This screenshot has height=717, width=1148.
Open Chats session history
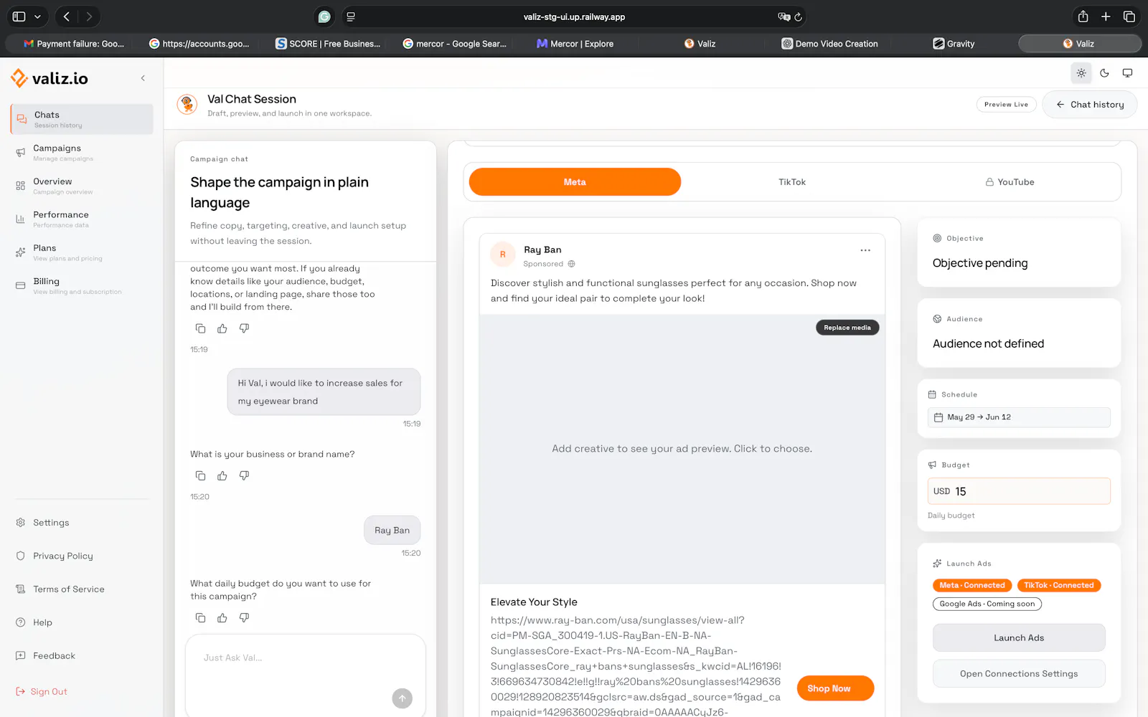pyautogui.click(x=82, y=119)
